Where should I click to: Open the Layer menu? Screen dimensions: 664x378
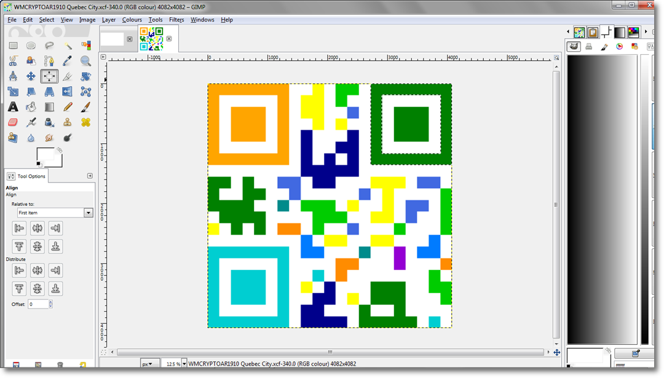(109, 20)
